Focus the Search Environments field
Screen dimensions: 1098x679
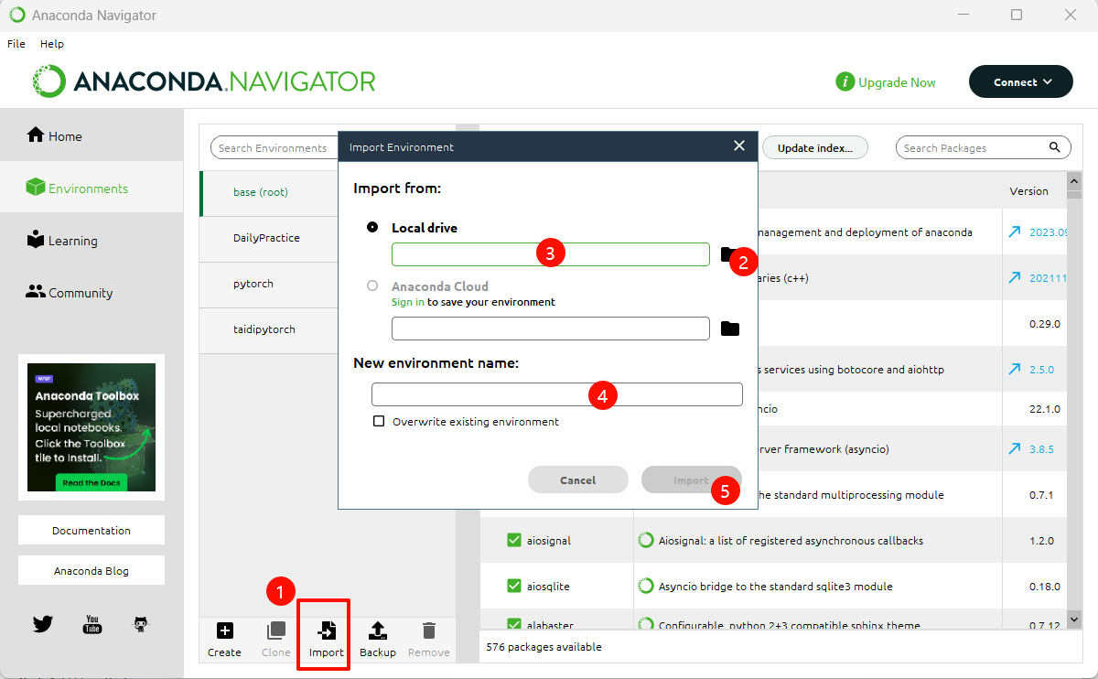pos(274,147)
